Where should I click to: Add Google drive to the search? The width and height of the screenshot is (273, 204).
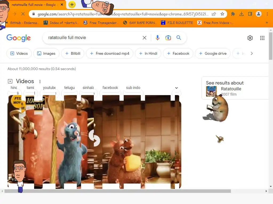pyautogui.click(x=212, y=53)
